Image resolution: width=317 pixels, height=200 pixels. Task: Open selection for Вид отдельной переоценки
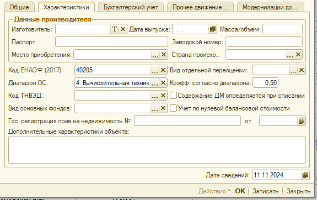click(293, 70)
